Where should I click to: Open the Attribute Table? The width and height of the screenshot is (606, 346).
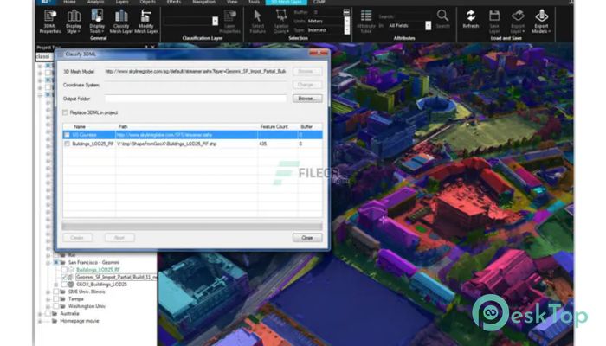(366, 22)
